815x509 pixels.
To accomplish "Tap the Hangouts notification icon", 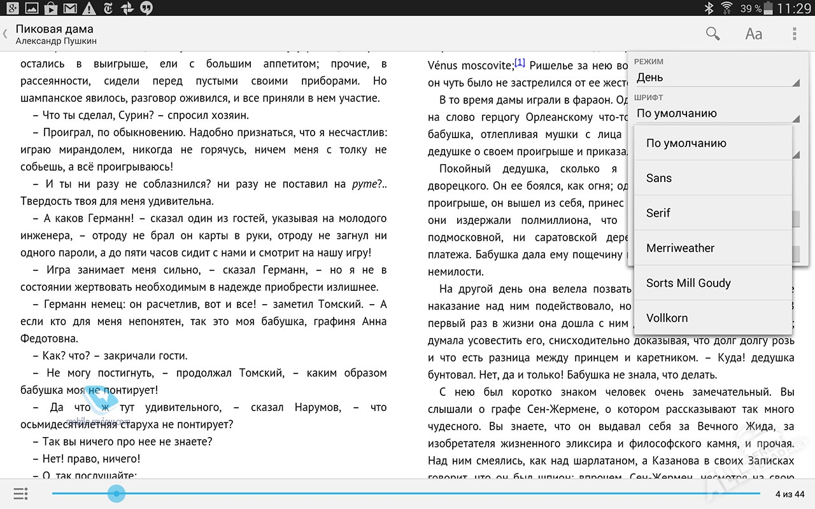I will (146, 8).
